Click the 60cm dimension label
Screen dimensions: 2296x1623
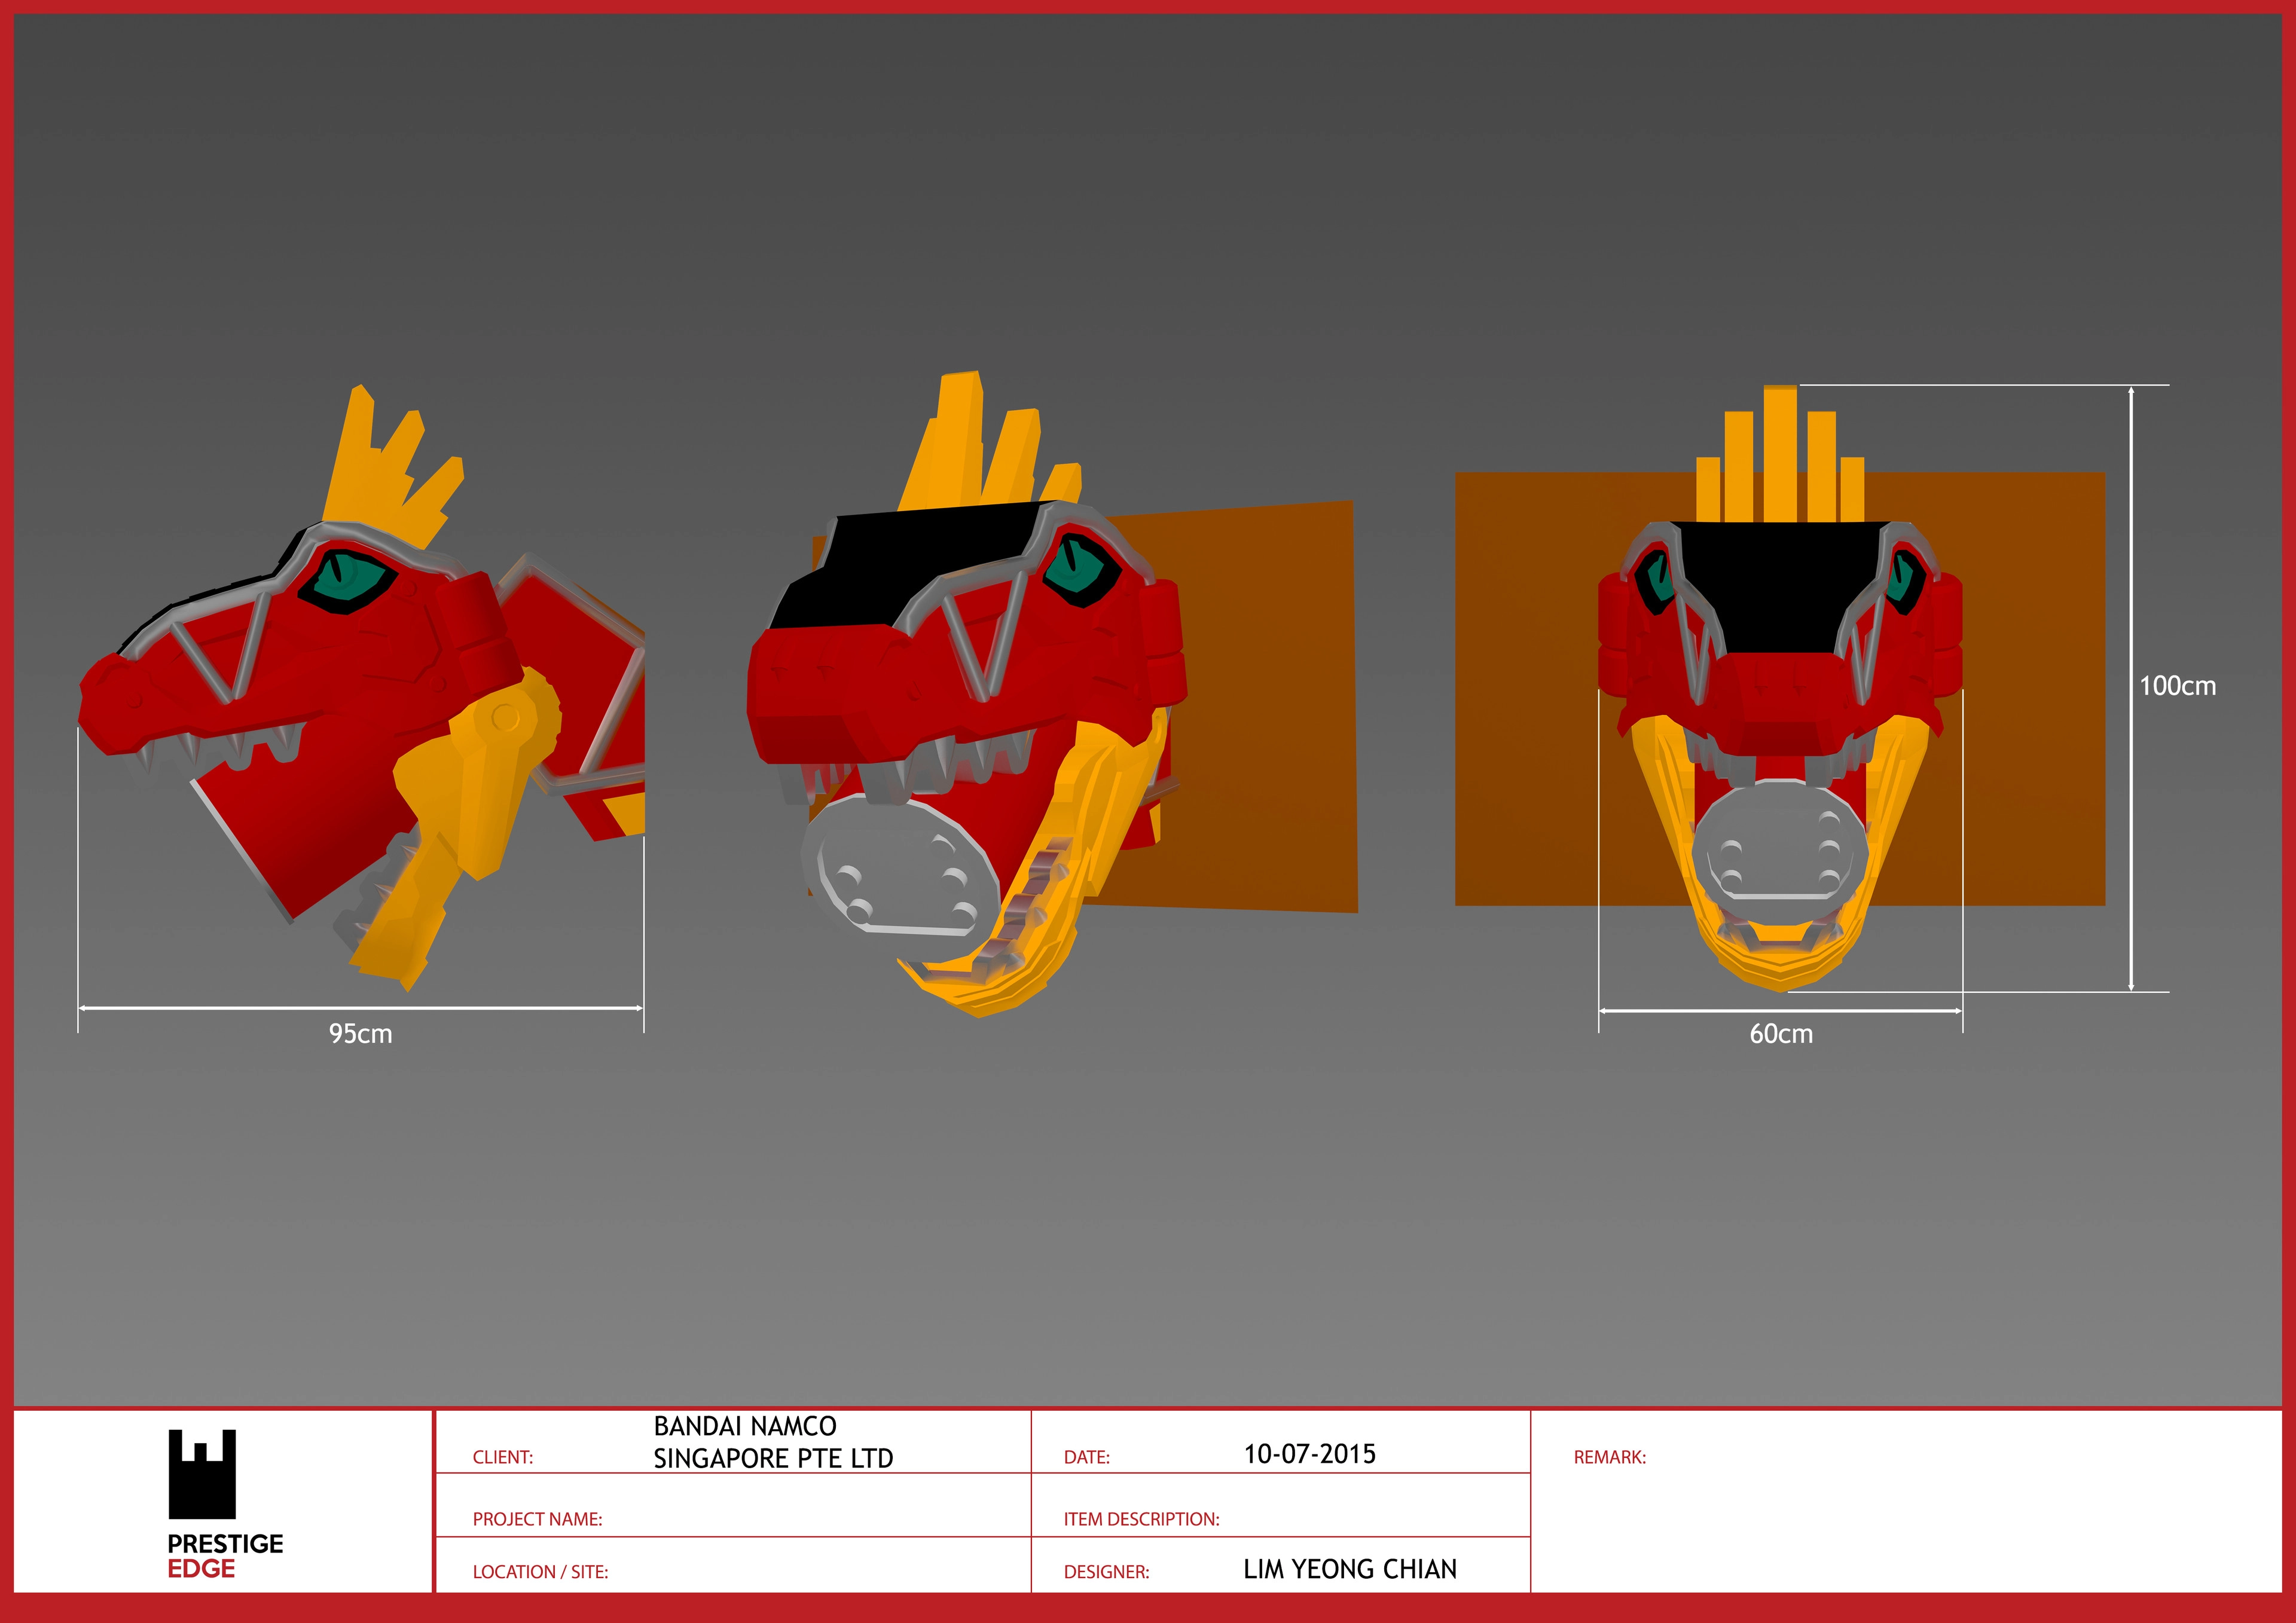pyautogui.click(x=1780, y=1034)
